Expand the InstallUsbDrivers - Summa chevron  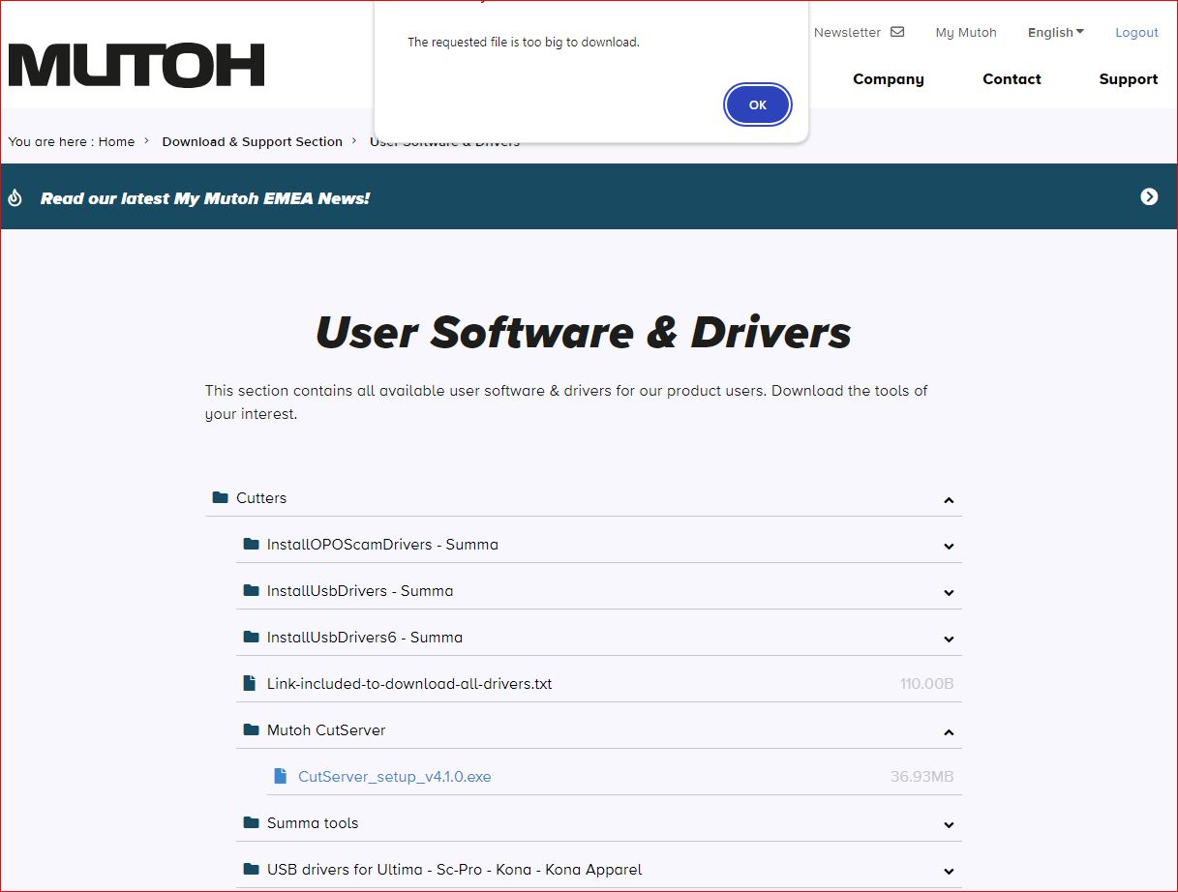(949, 593)
